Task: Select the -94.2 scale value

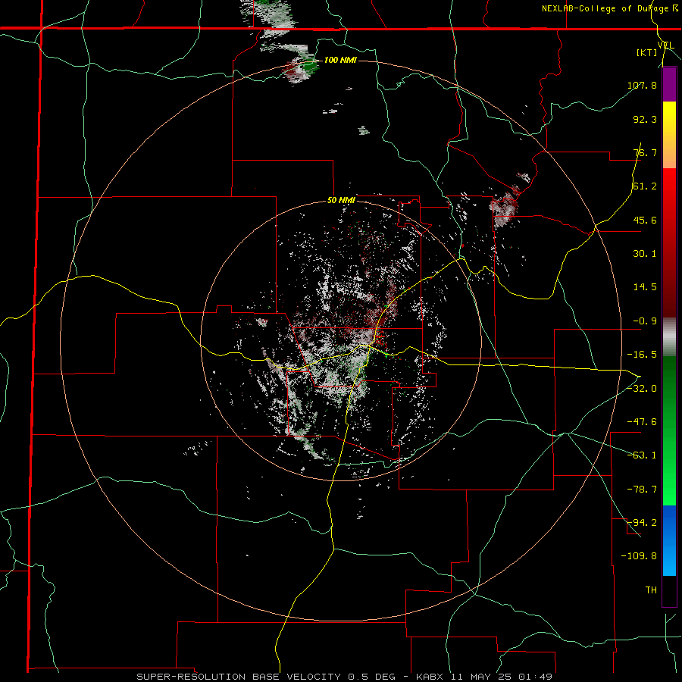Action: click(642, 522)
